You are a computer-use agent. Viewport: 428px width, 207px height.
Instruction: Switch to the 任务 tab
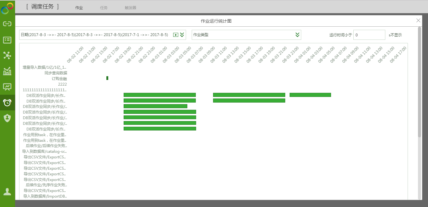pos(104,8)
